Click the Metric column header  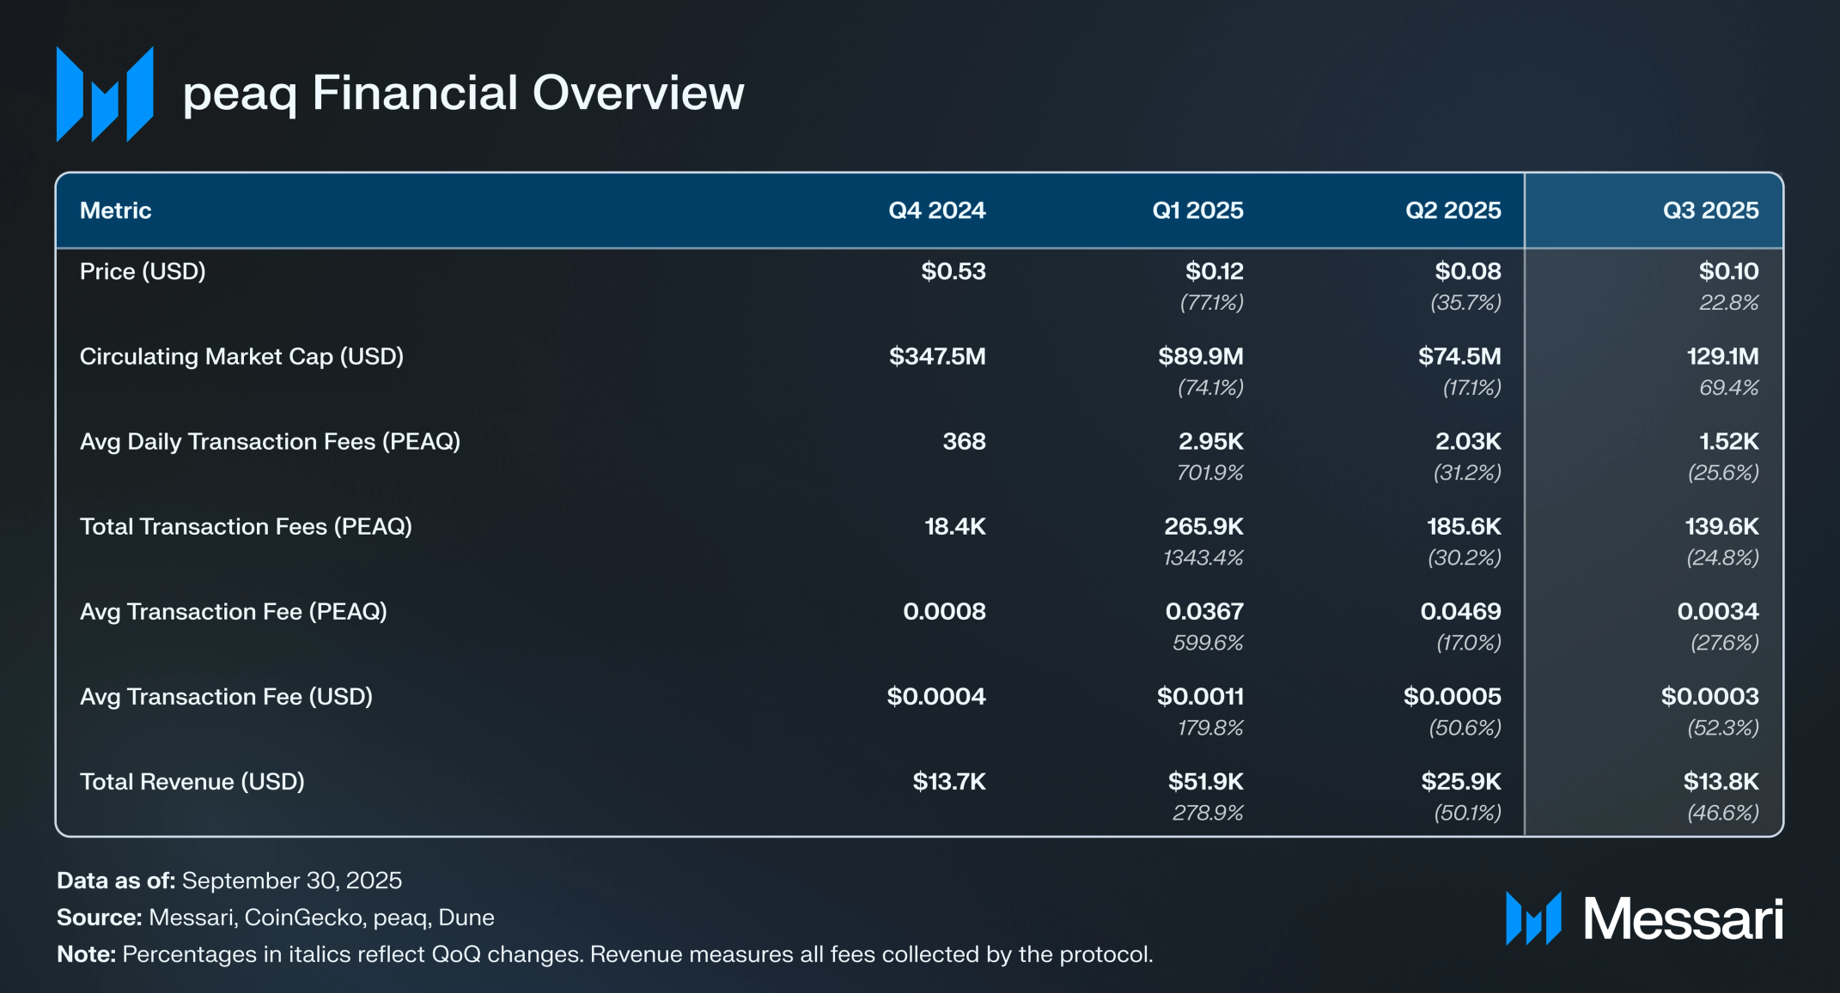click(115, 210)
